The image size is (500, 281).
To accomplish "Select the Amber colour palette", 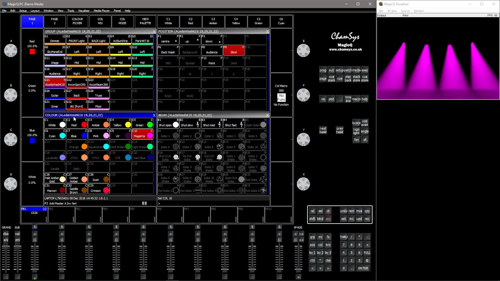I will pos(99,123).
